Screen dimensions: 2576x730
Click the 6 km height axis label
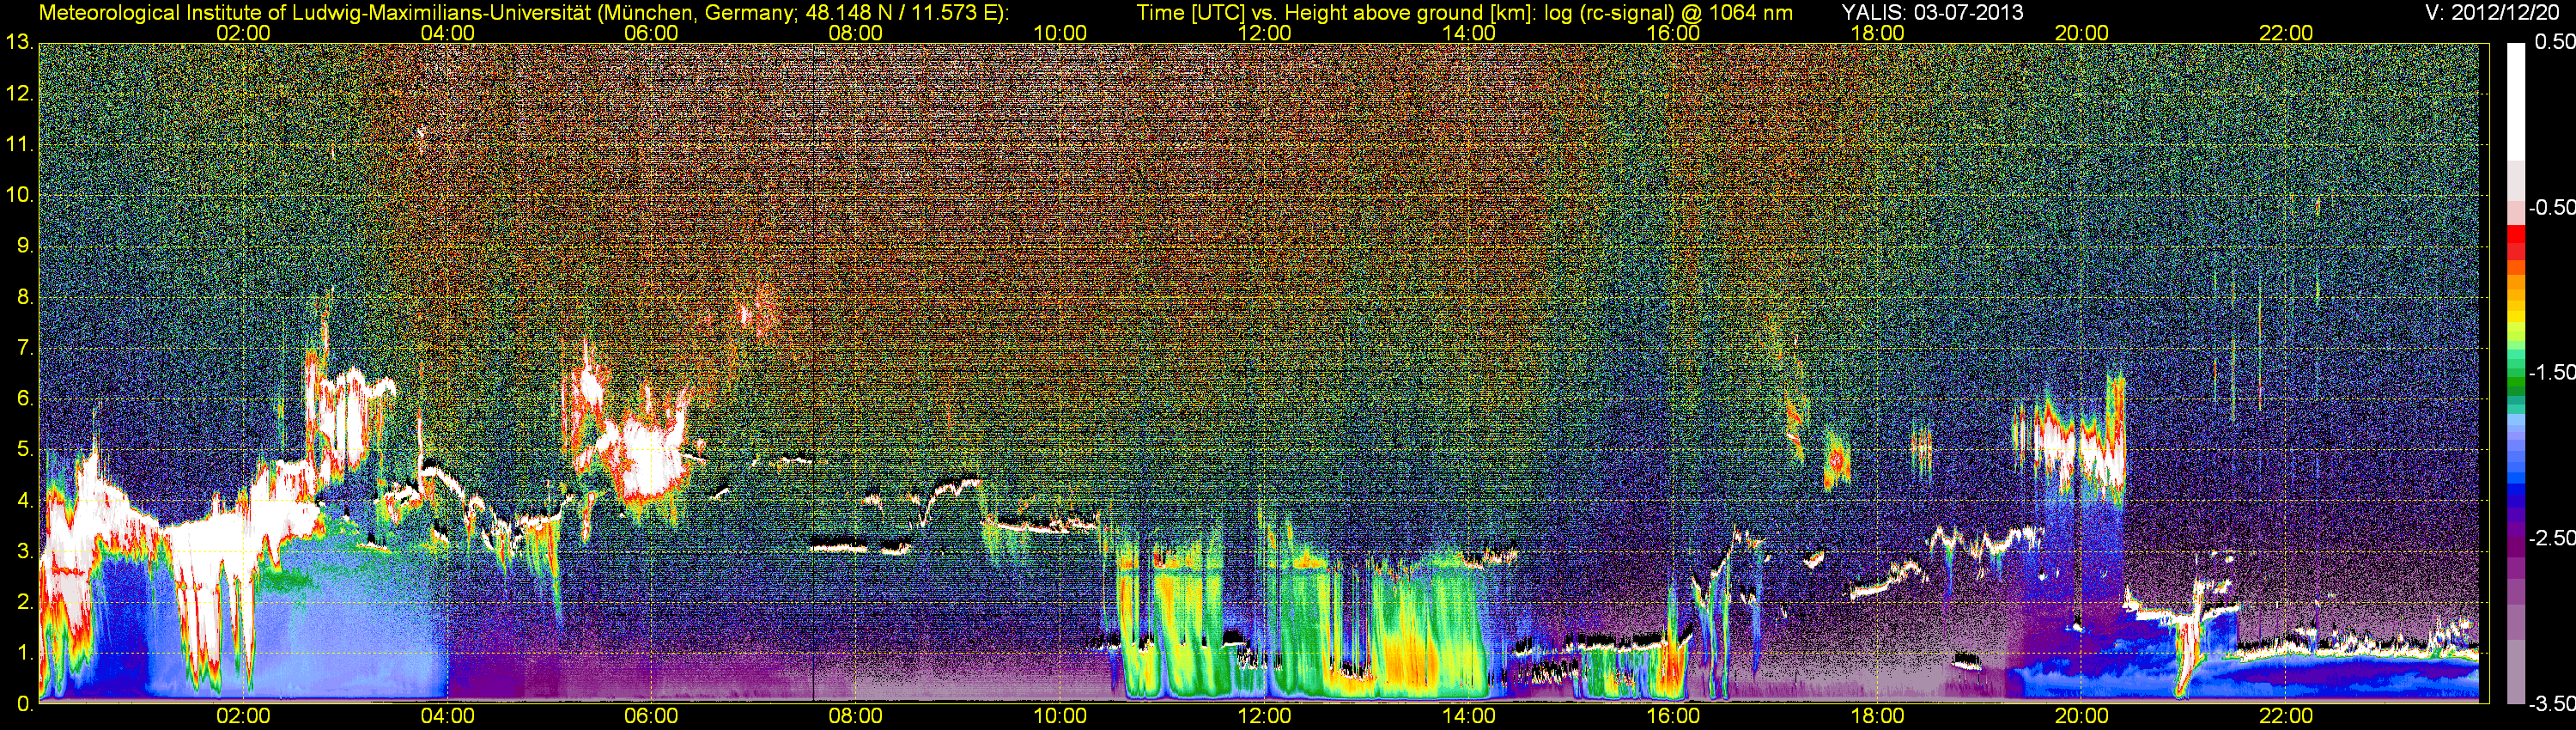pyautogui.click(x=24, y=399)
